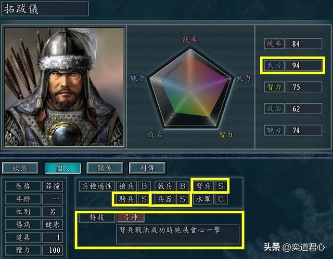Click the 水軍 aptitude C rating
This screenshot has width=333, height=259.
[221, 199]
